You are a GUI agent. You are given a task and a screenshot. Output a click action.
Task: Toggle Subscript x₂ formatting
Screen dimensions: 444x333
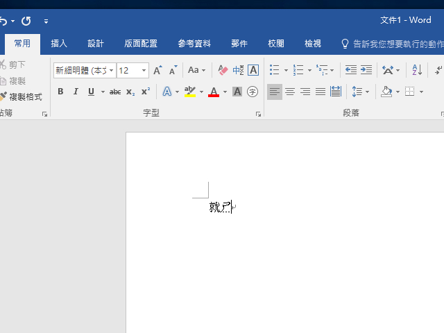130,92
